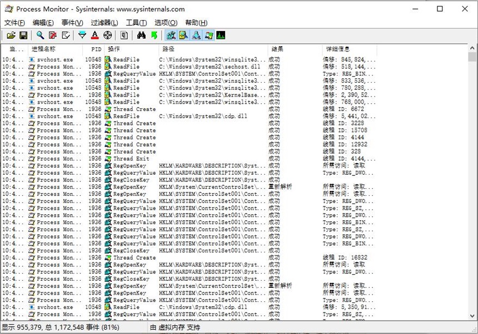Click the detail cell 偏移: 518,144
The width and height of the screenshot is (478, 334).
click(348, 67)
